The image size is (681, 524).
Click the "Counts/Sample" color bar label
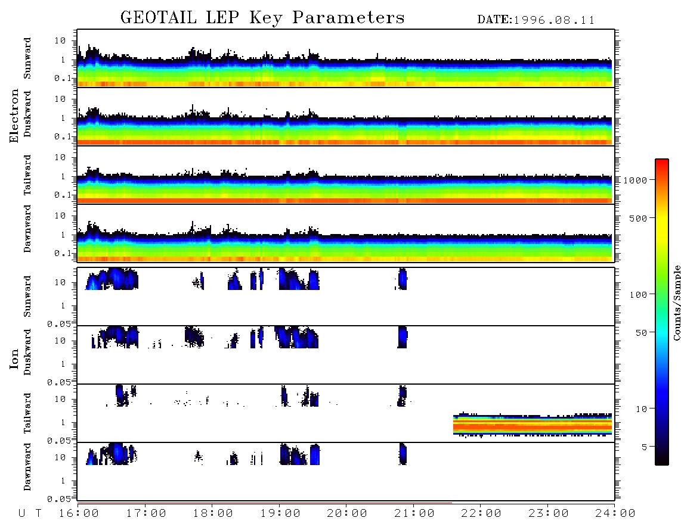coord(676,302)
